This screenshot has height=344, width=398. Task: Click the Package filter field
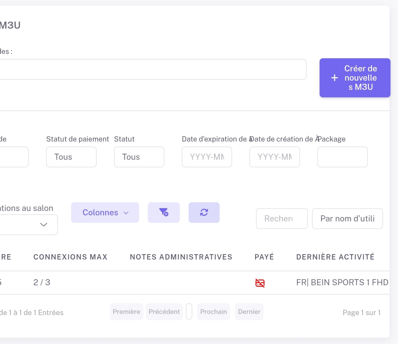click(342, 157)
